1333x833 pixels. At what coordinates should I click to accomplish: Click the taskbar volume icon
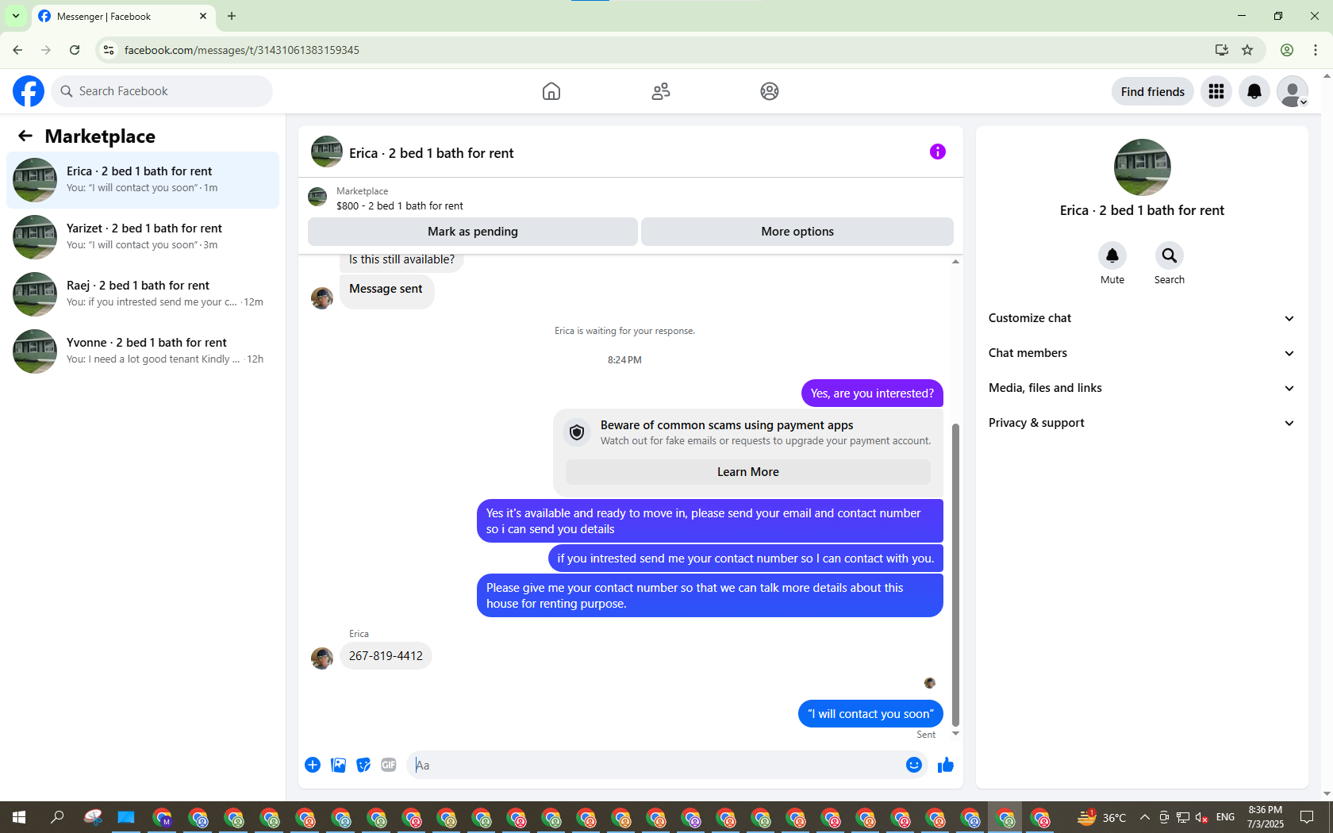[x=1201, y=817]
